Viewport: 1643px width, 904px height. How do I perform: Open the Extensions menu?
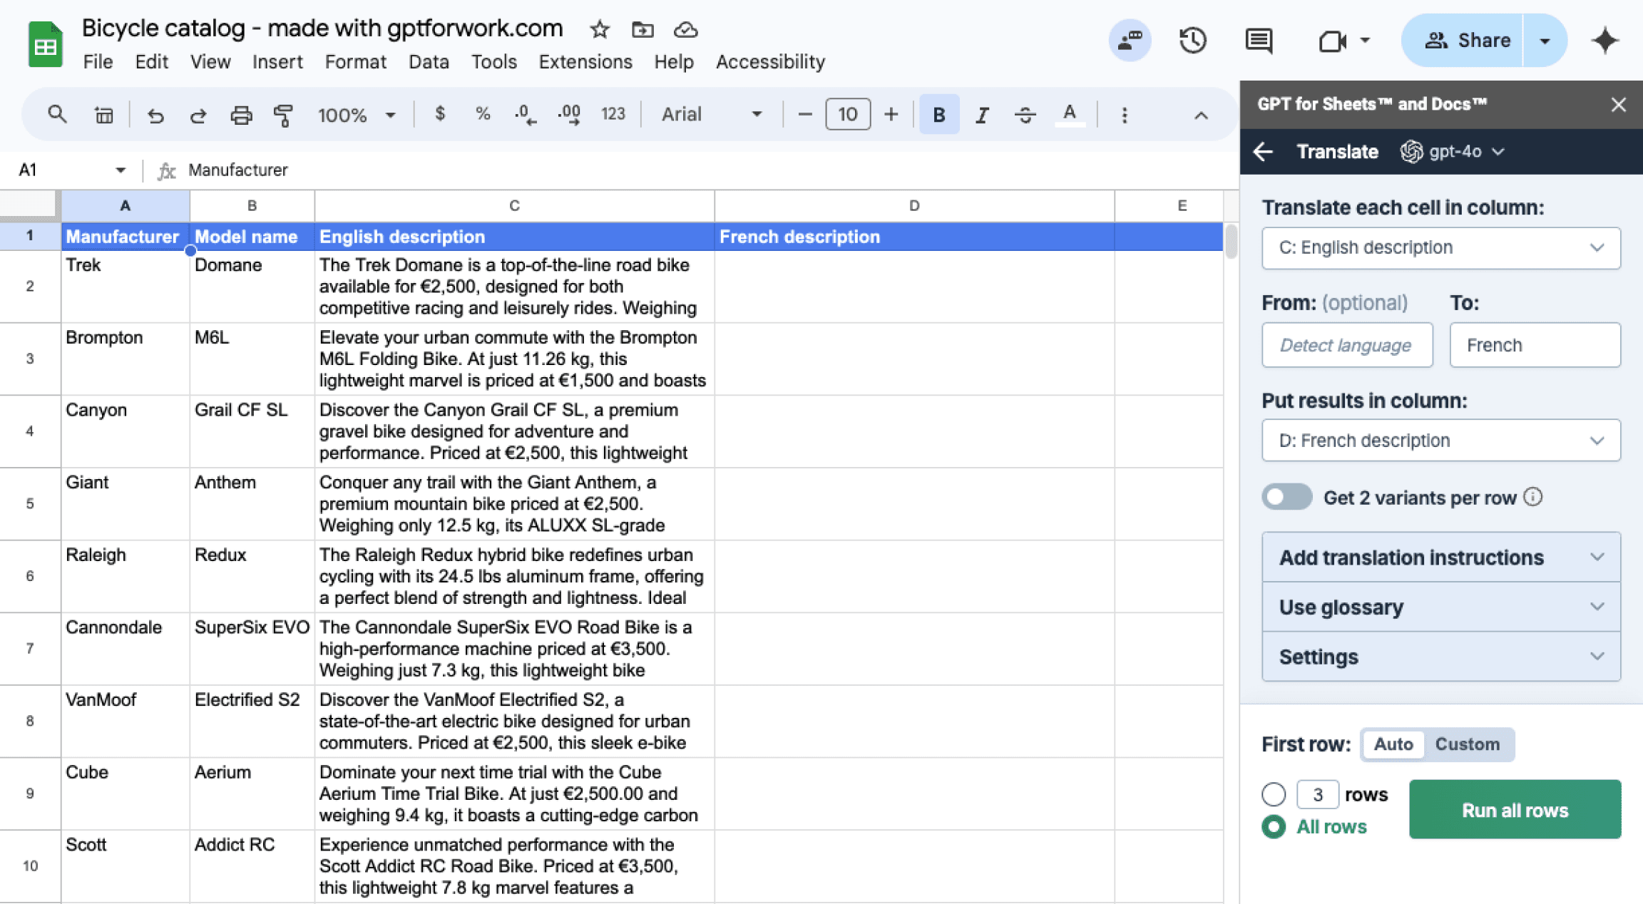585,62
